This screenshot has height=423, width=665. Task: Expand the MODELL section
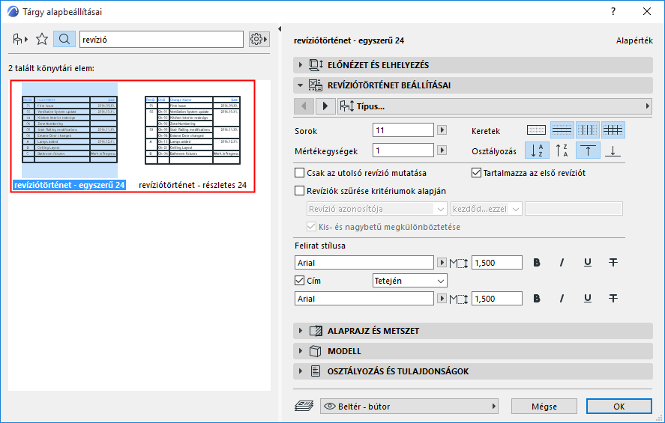pos(473,351)
